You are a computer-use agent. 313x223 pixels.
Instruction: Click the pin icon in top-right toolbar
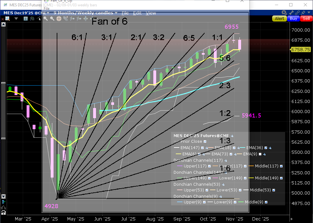coord(303,13)
